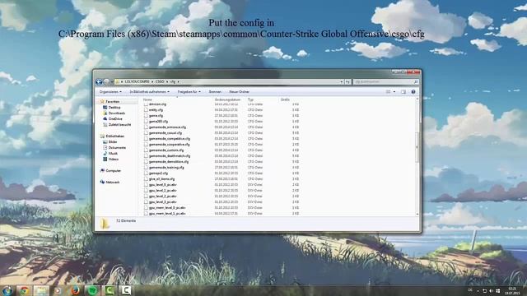Click cfg breadcrumb segment
This screenshot has width=527, height=296.
click(173, 81)
